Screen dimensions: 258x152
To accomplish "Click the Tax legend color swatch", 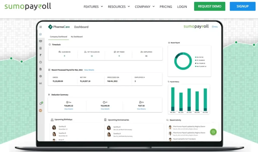I will click(196, 63).
